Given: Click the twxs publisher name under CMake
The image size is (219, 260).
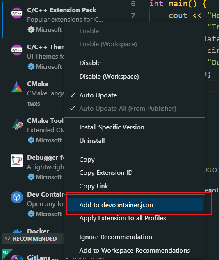Looking at the screenshot, I should pos(34,104).
